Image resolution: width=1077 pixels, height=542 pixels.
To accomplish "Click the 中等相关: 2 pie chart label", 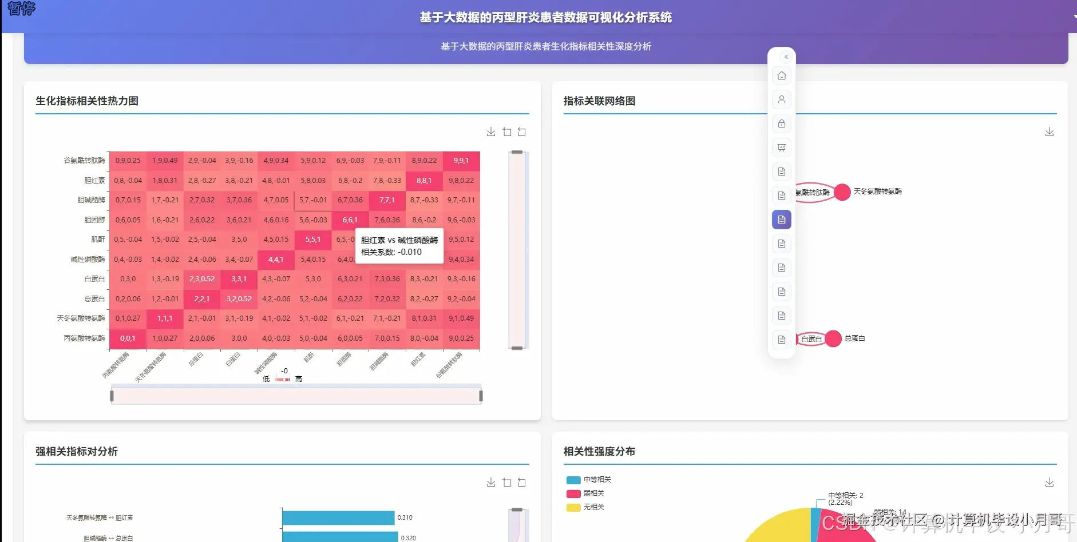I will coord(846,499).
